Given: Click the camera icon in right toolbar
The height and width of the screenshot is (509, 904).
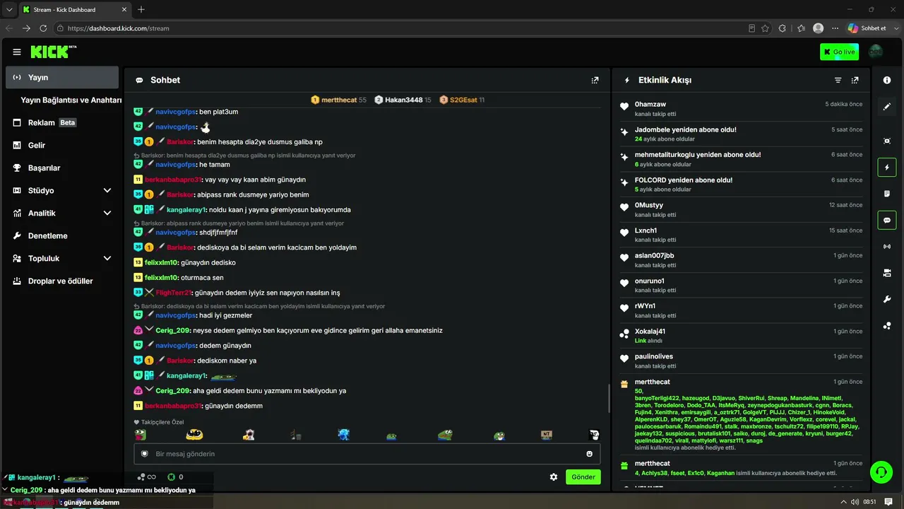Looking at the screenshot, I should 887,273.
